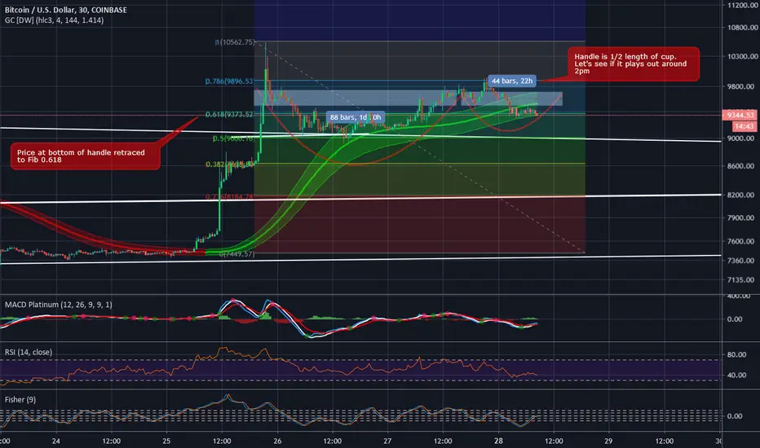The height and width of the screenshot is (448, 760).
Task: Select the RSI (14, close) indicator legend
Action: coord(28,352)
